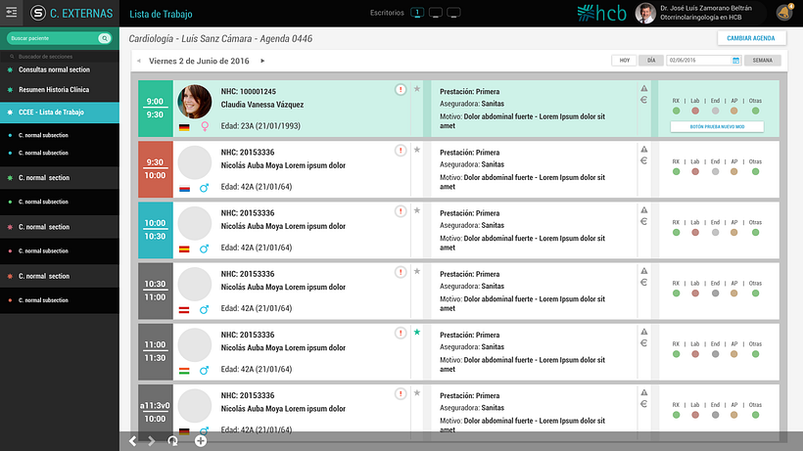Image resolution: width=803 pixels, height=451 pixels.
Task: Select Escritorio 1 desktop
Action: [x=417, y=13]
